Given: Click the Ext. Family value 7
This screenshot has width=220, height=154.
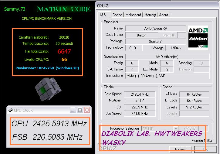Looking at the screenshot, I should (x=132, y=70).
